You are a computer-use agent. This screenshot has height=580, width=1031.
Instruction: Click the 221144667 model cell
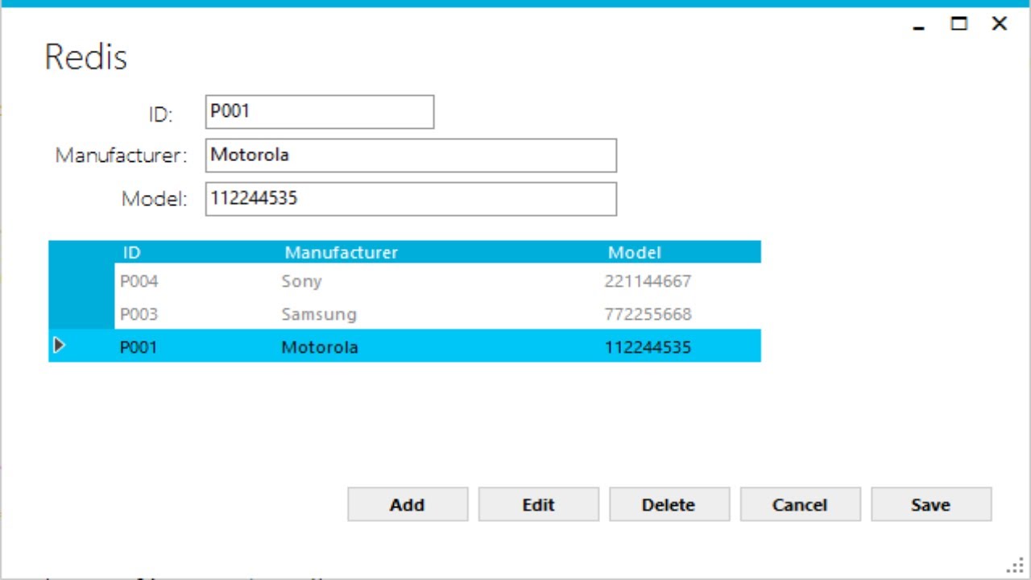[680, 281]
